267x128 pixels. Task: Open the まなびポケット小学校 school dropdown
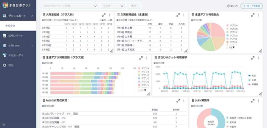tap(70, 6)
